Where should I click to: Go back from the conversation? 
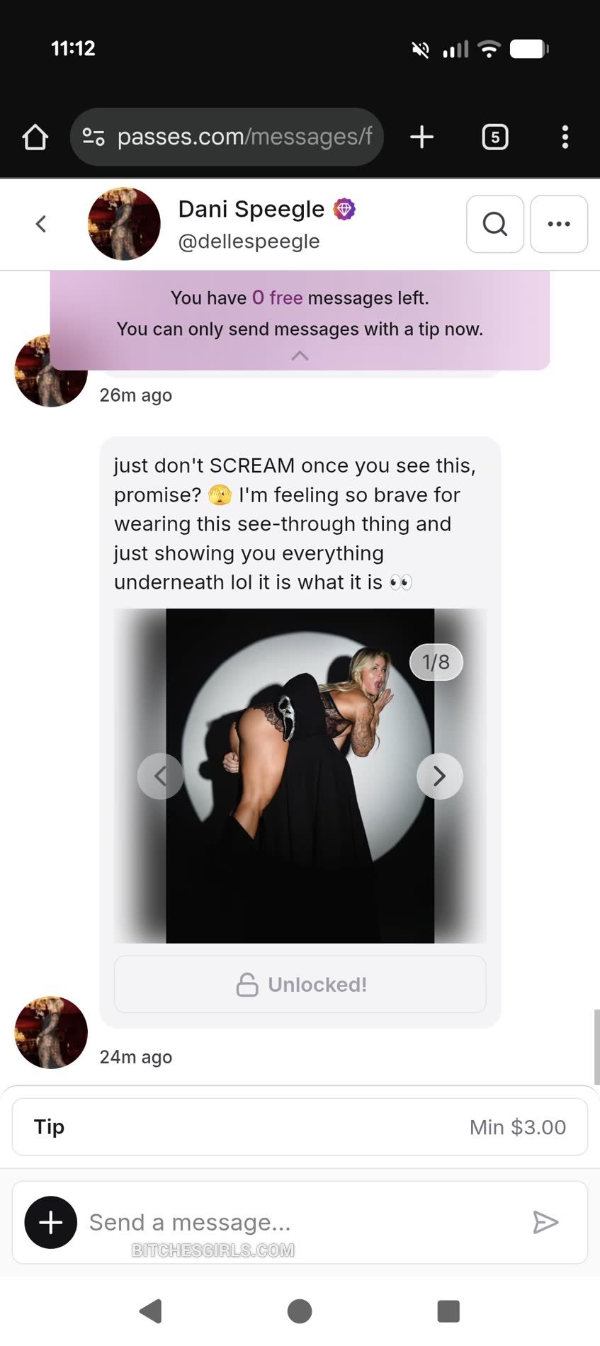[41, 224]
